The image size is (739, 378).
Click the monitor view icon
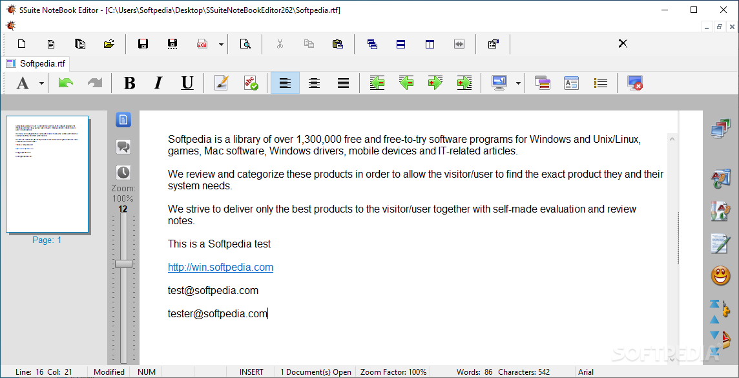pos(499,83)
